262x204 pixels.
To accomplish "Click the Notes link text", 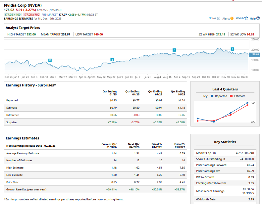I will 212,19.
